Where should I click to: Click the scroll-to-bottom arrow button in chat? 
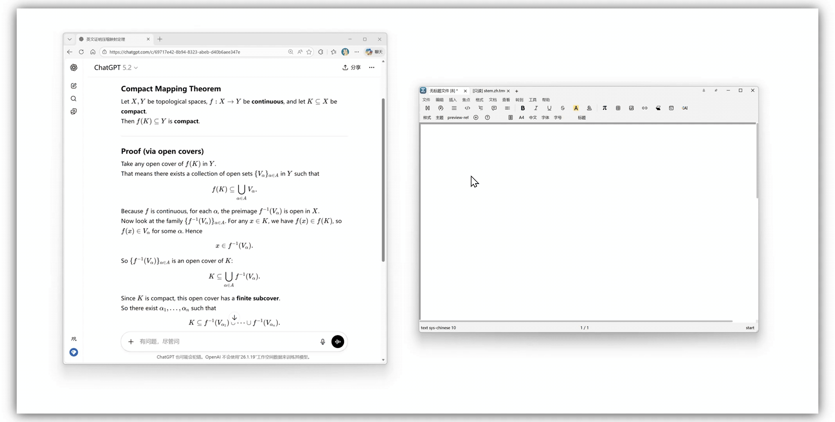(x=234, y=318)
